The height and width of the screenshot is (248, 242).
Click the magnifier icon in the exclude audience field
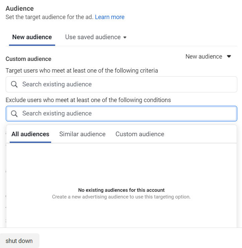click(x=14, y=113)
